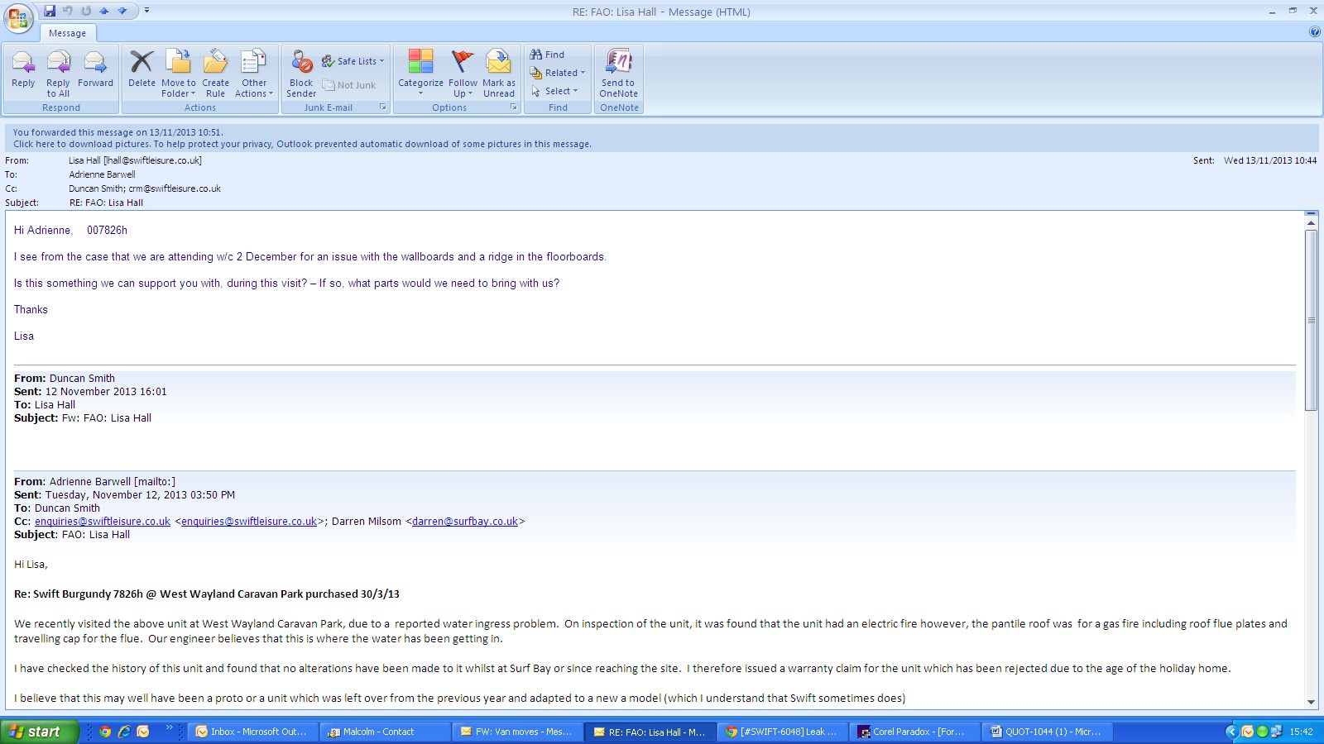1324x744 pixels.
Task: Go to the previous item using the up arrow
Action: tap(104, 11)
